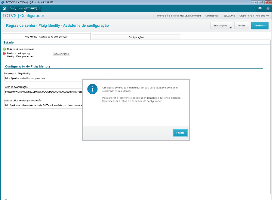
Task: Select Fluig Identity - Assistente de configuração tab
Action: point(46,37)
